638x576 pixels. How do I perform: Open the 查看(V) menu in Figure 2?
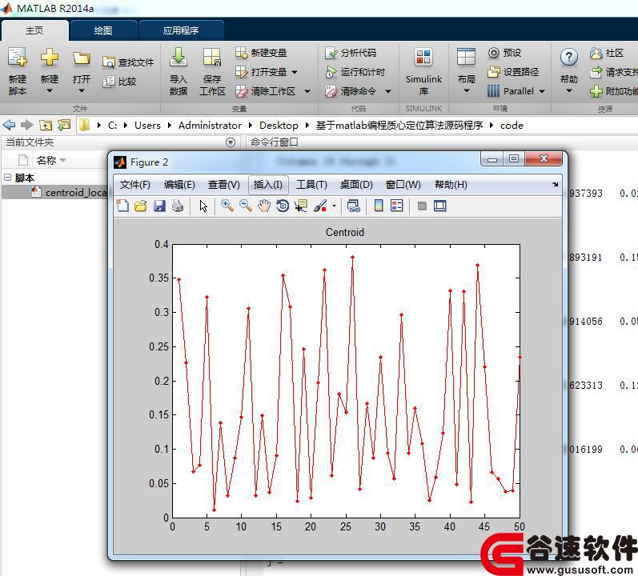224,185
